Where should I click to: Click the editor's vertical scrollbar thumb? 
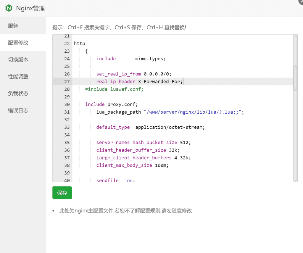(x=295, y=78)
